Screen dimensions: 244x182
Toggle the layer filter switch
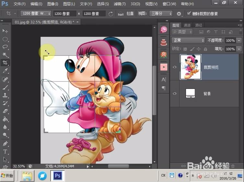(x=241, y=32)
